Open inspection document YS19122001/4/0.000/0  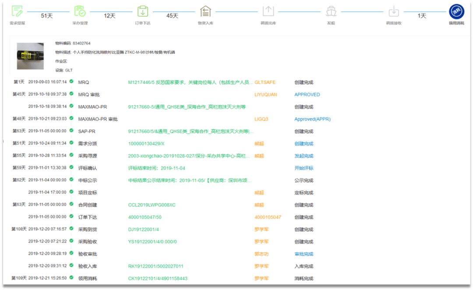click(x=152, y=241)
